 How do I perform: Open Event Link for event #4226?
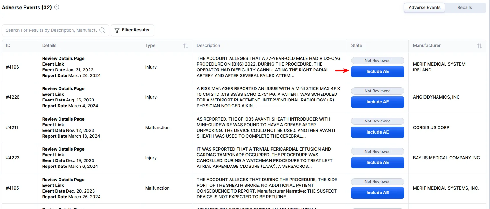click(53, 94)
